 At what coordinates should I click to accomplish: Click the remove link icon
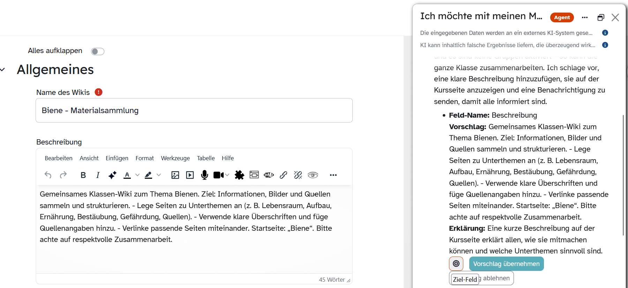coord(298,175)
